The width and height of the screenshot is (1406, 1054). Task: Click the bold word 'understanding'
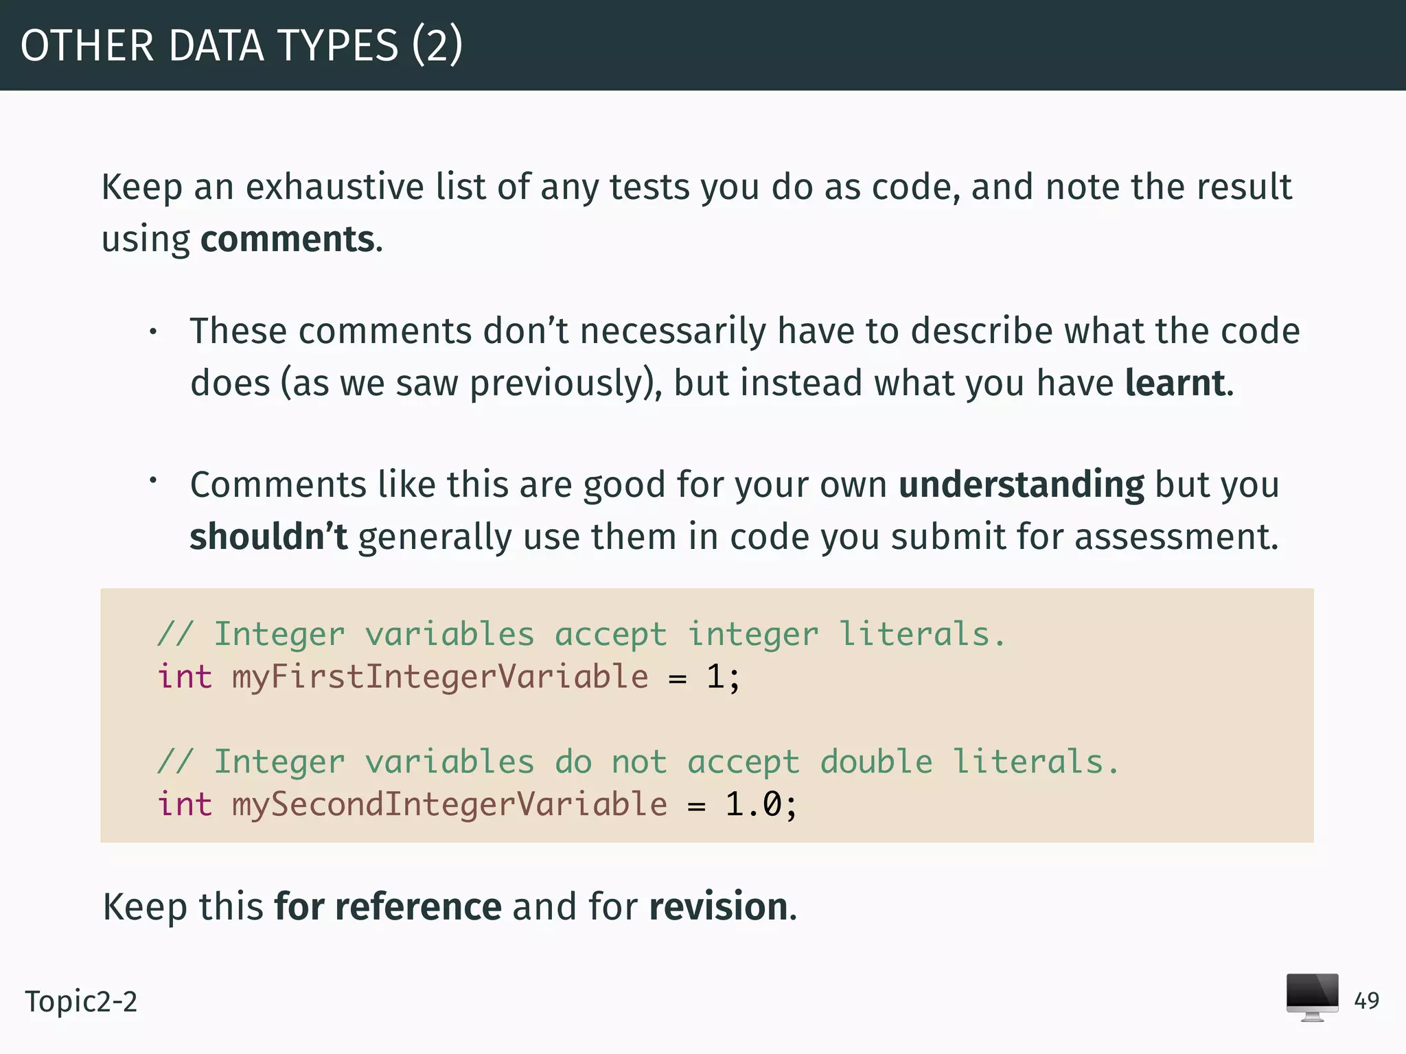click(1022, 486)
